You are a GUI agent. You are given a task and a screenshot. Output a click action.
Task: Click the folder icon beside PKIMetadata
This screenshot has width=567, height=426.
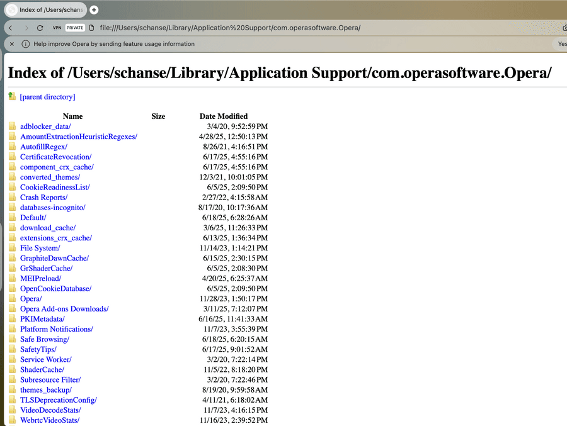pyautogui.click(x=13, y=318)
